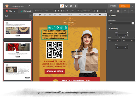This screenshot has height=102, width=139.
Task: Click the Sopra padding value field
Action: click(x=121, y=35)
